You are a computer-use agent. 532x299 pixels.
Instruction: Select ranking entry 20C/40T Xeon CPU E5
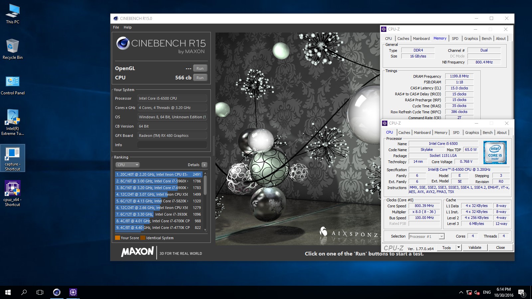coord(159,174)
